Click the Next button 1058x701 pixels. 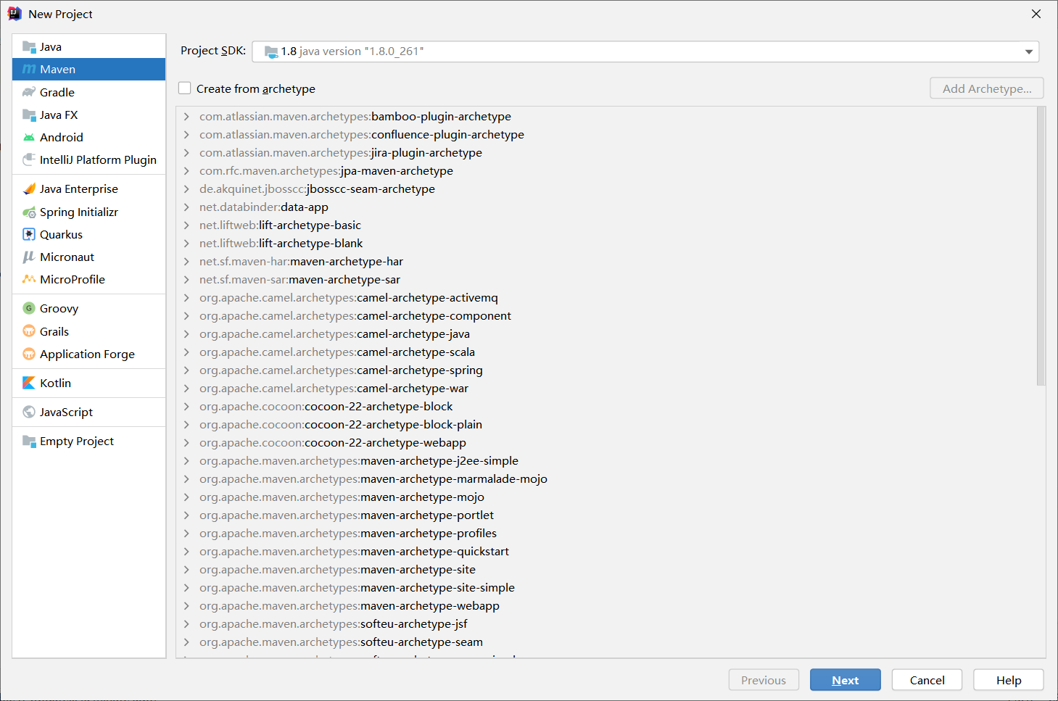tap(845, 680)
